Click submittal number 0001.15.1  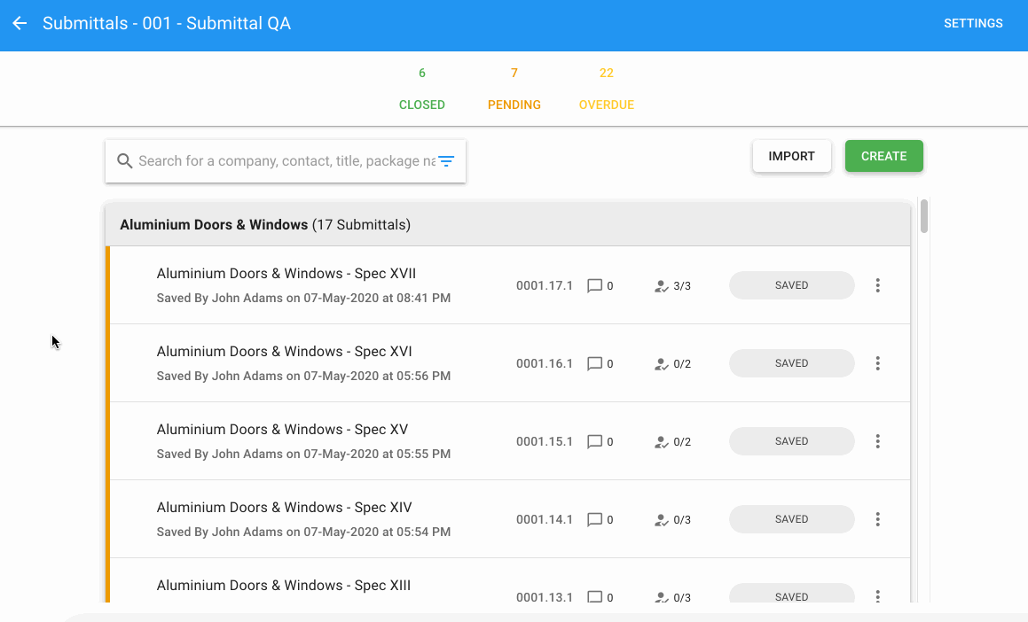(x=545, y=441)
